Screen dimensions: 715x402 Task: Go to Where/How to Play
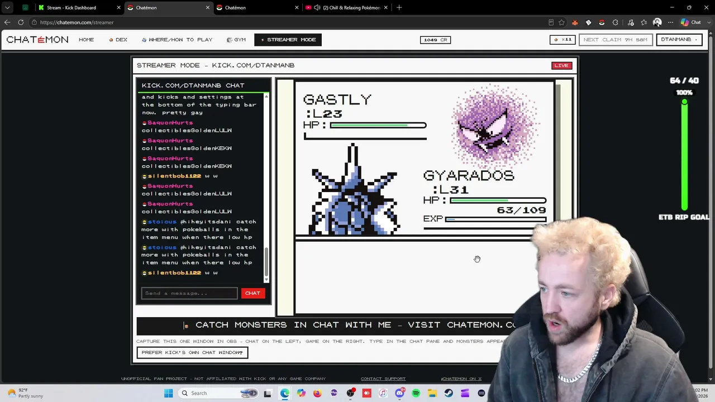pyautogui.click(x=177, y=40)
